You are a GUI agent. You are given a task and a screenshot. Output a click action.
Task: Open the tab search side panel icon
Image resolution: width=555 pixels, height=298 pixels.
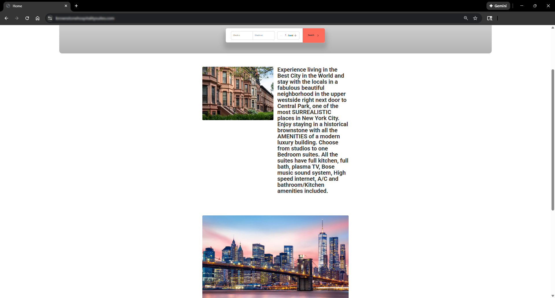[x=489, y=18]
